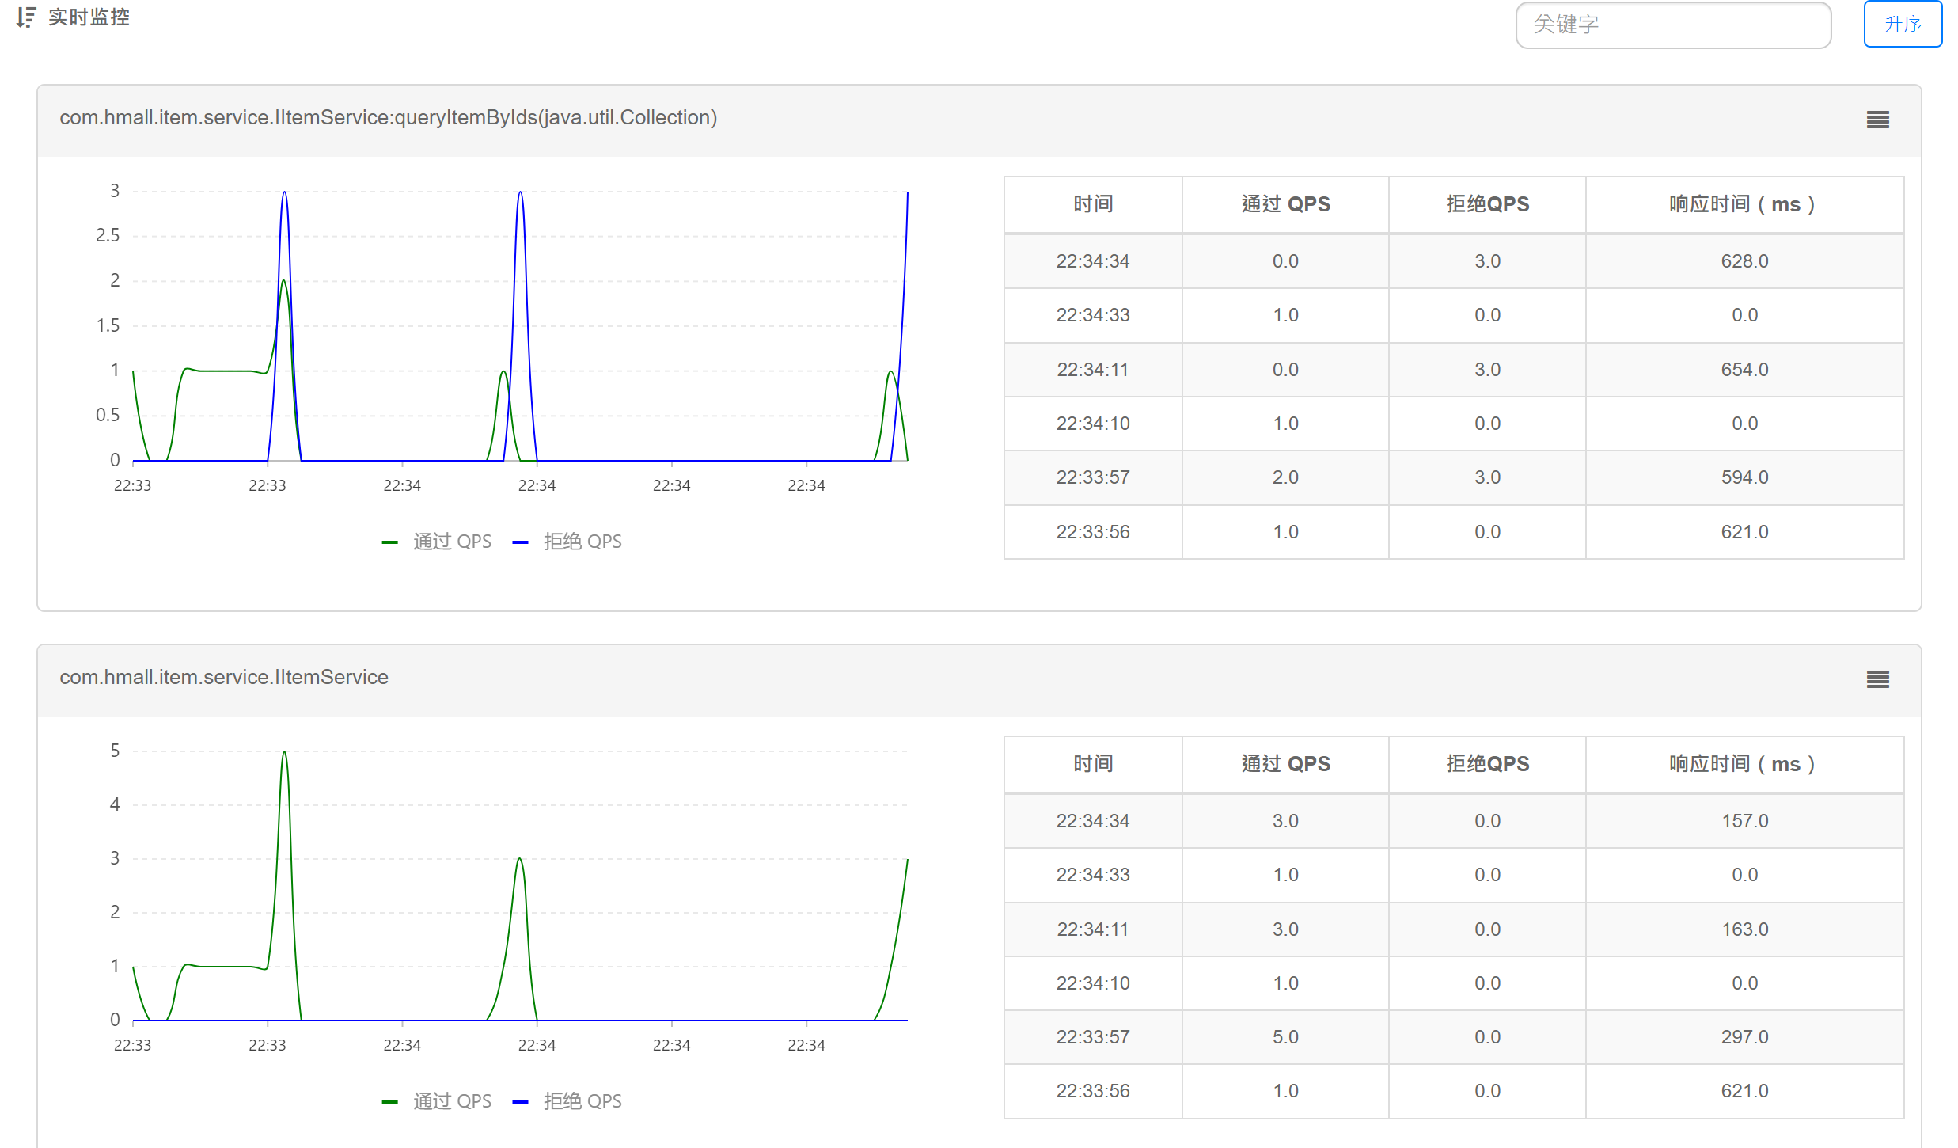Focus the 关键字 search field
Viewport: 1958px width, 1148px height.
point(1673,25)
